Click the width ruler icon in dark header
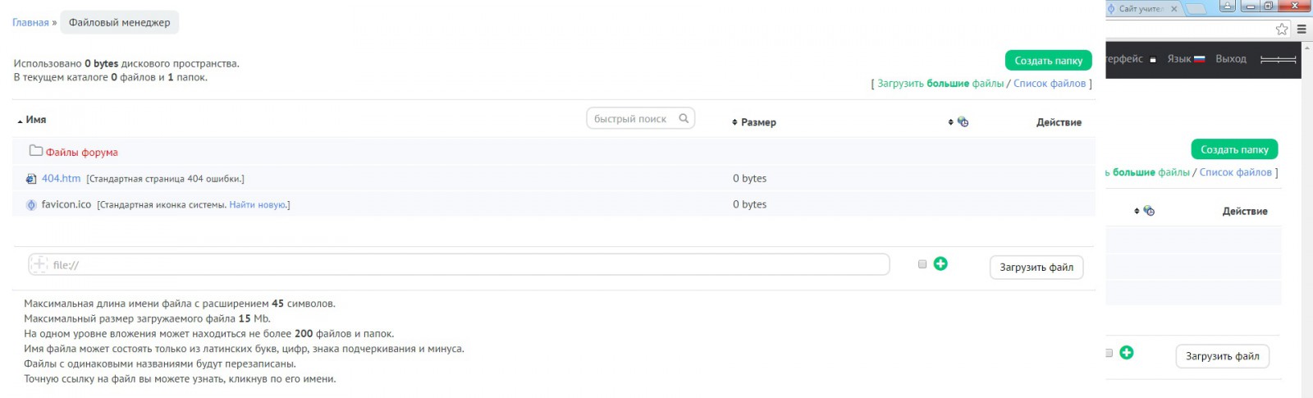 coord(1279,60)
